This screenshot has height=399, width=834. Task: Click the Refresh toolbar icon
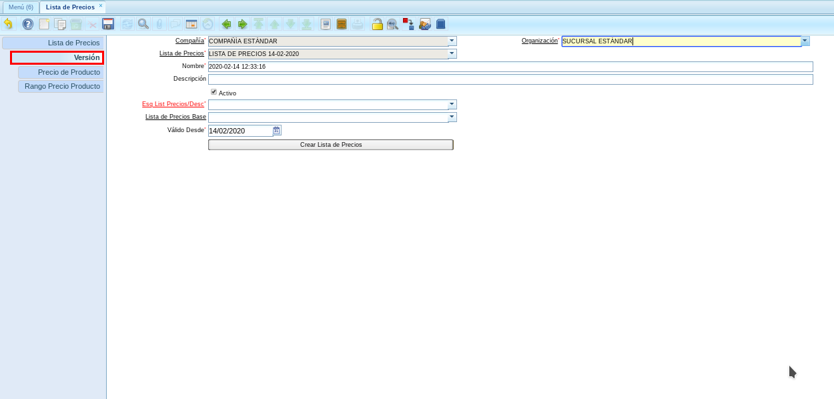click(x=127, y=24)
